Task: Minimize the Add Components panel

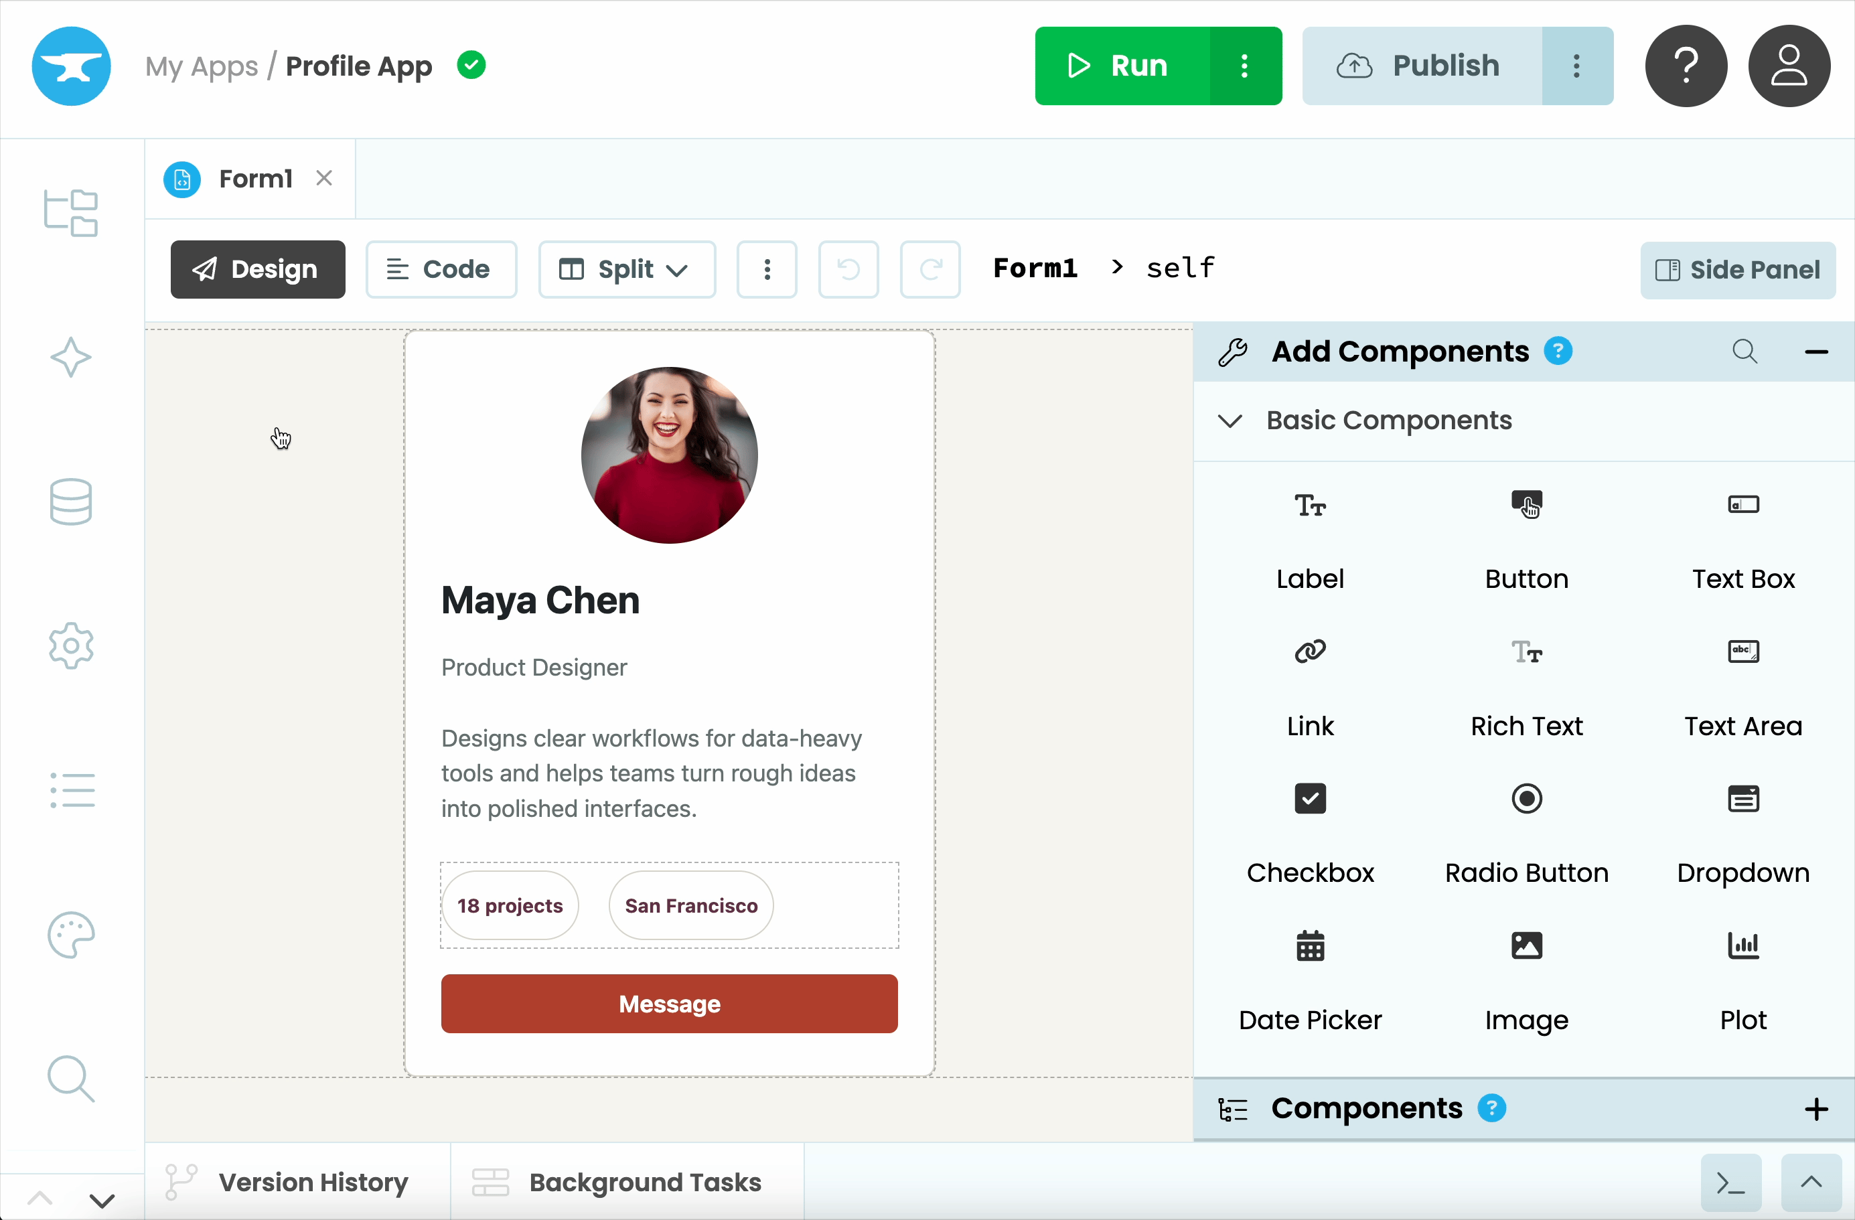Action: [1816, 352]
